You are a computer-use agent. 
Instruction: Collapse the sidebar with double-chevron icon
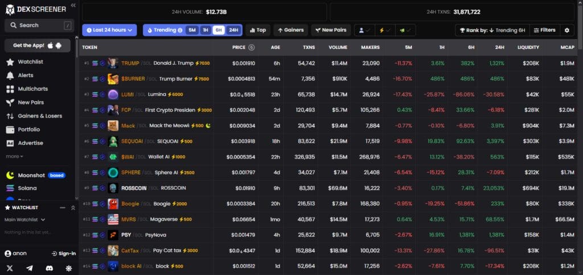pyautogui.click(x=73, y=5)
